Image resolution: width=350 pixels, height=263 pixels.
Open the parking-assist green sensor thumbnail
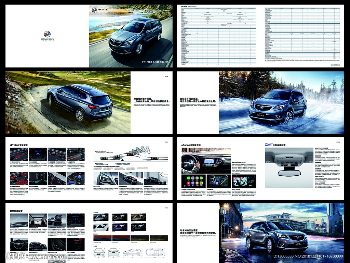[38, 179]
